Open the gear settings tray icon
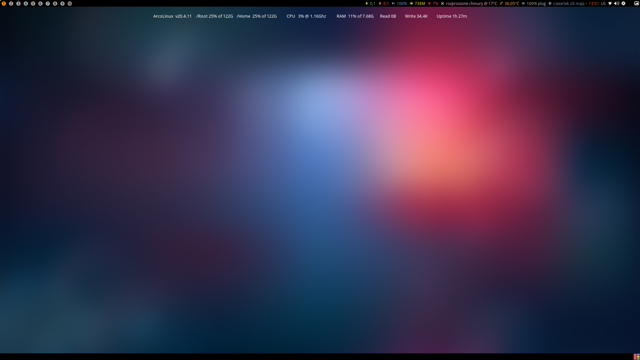Image resolution: width=640 pixels, height=360 pixels. tap(623, 4)
